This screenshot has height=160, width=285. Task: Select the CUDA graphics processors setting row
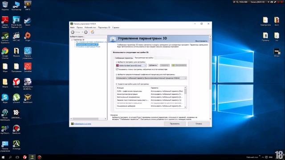pyautogui.click(x=150, y=91)
